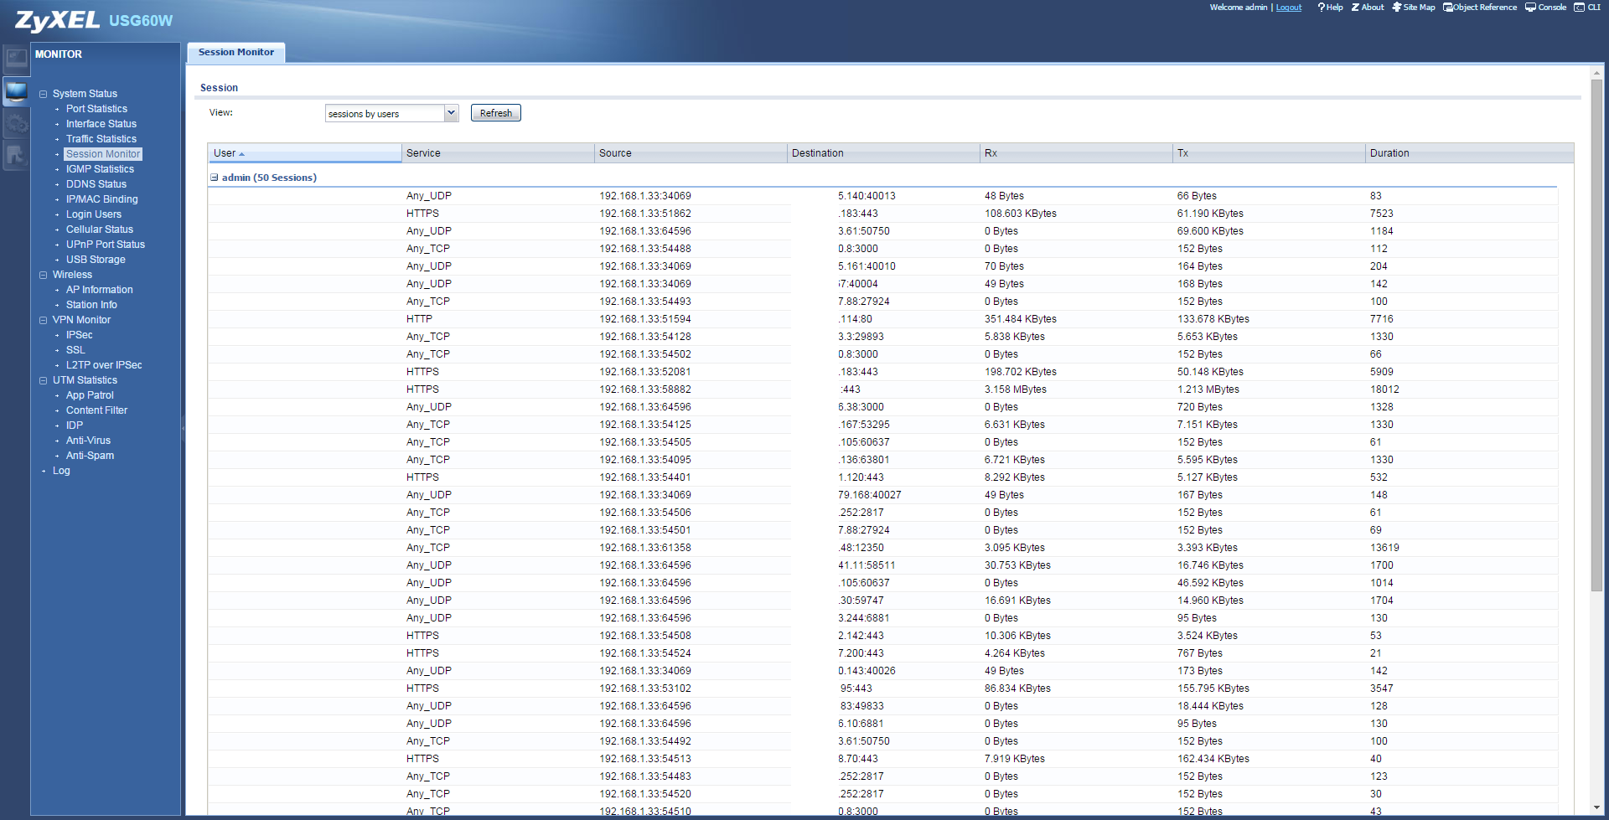
Task: Open the sessions by users dropdown
Action: click(x=451, y=113)
